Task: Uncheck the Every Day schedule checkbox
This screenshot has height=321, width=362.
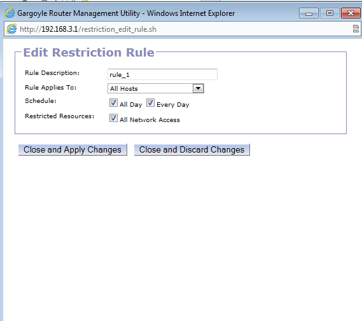Action: coord(150,103)
